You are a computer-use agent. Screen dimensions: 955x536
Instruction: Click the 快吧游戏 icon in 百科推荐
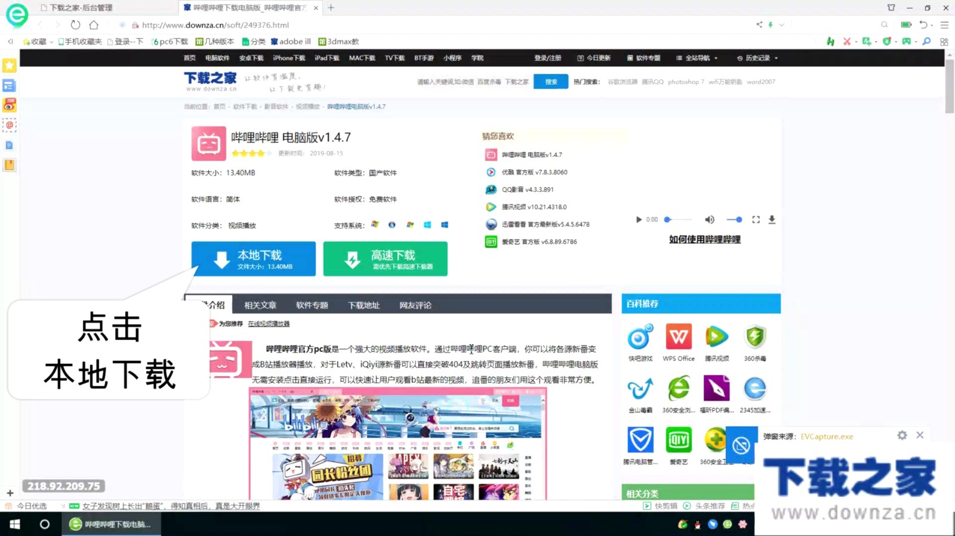coord(640,337)
